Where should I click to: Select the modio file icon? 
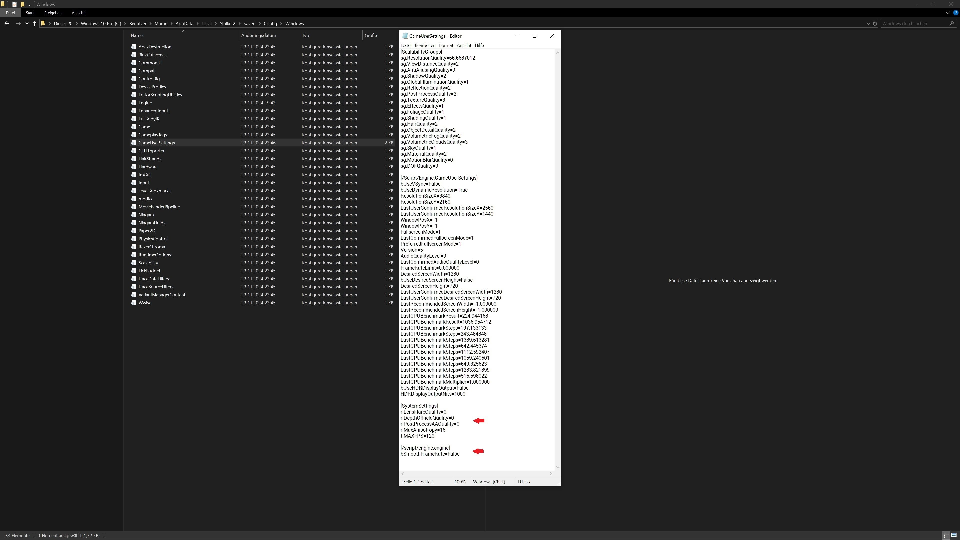[134, 199]
